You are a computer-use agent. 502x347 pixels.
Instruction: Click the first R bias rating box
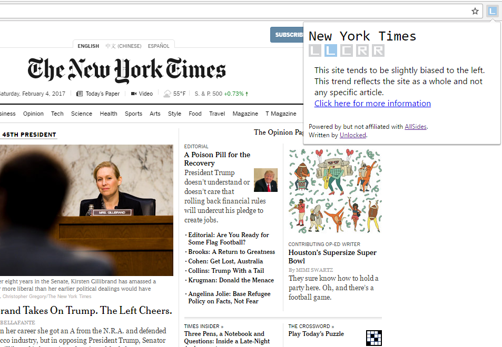(x=362, y=50)
